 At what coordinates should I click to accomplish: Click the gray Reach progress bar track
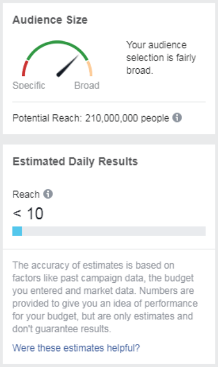pos(109,231)
